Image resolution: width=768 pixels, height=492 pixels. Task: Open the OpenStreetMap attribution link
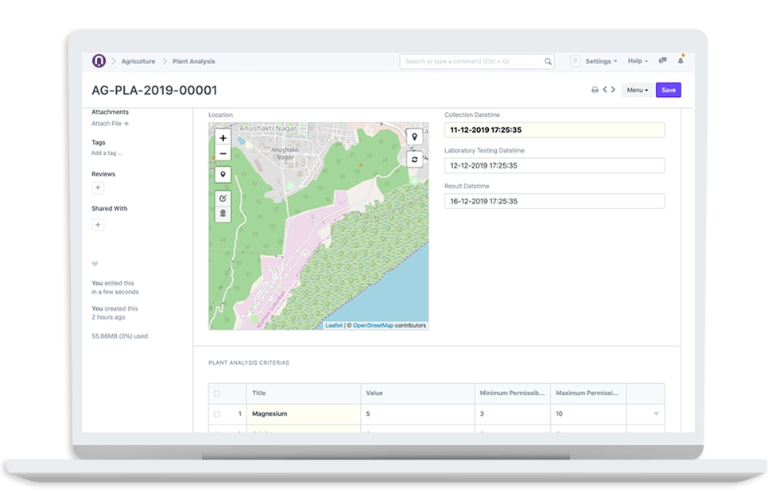(373, 325)
